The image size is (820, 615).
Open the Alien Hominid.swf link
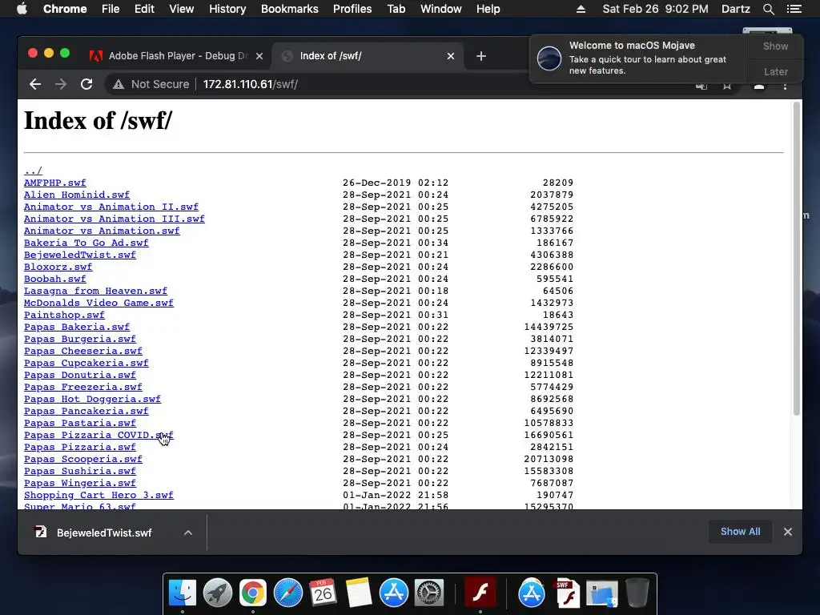coord(77,195)
